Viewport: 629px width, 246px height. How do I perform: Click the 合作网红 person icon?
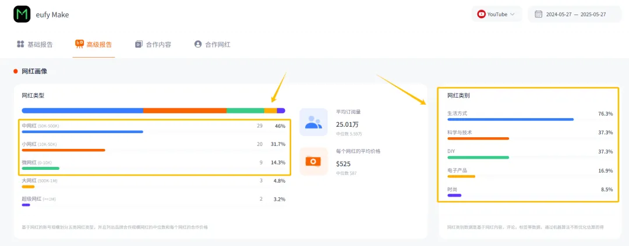(198, 44)
